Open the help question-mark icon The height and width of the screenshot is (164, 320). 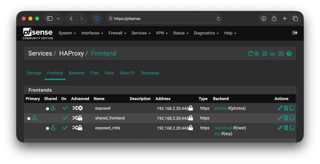(x=289, y=53)
